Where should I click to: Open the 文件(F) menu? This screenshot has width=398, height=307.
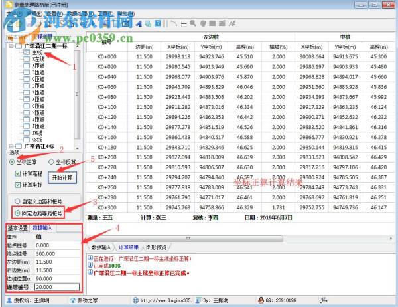click(14, 14)
